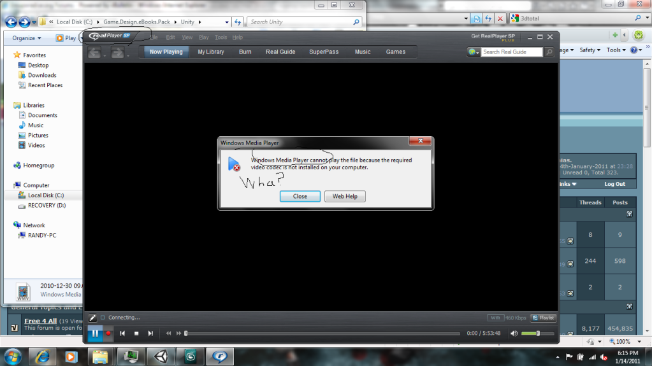Open the globe search provider dropdown
Viewport: 652px width, 366px height.
pos(473,52)
